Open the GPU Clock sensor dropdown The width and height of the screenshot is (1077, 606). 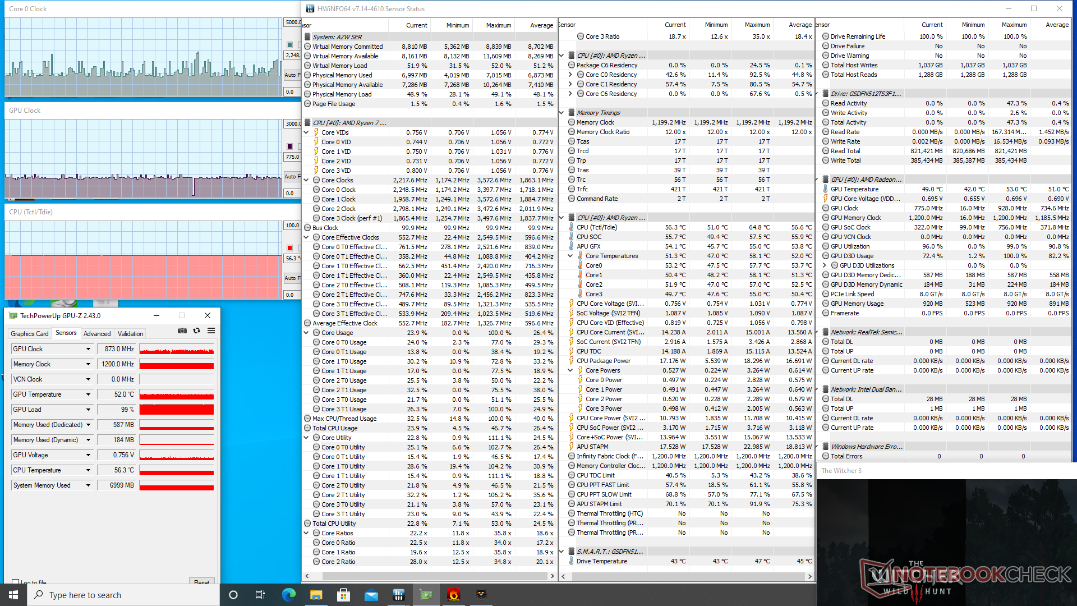[x=88, y=349]
